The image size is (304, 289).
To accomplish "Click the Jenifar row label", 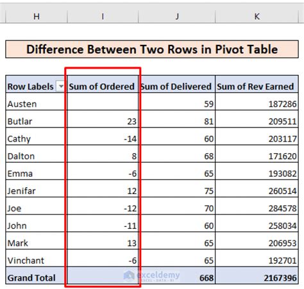I will coord(37,188).
